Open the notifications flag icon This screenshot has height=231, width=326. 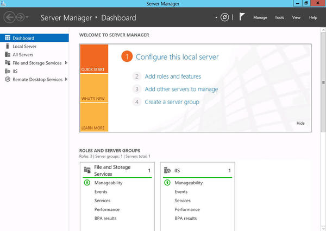pos(242,17)
